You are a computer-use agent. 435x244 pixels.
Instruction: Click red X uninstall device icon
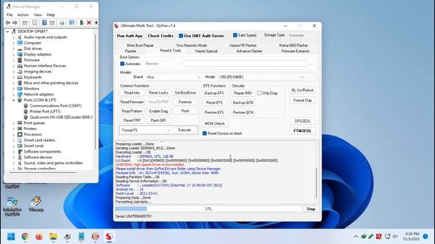pyautogui.click(x=89, y=22)
